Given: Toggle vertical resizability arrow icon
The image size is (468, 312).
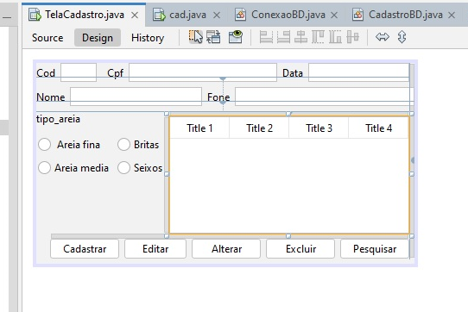Looking at the screenshot, I should 402,37.
